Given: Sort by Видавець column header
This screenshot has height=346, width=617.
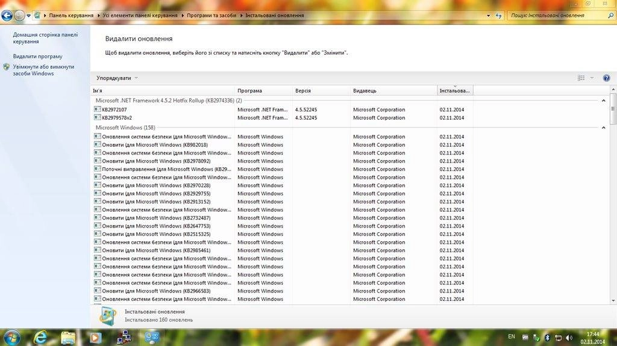Looking at the screenshot, I should tap(393, 91).
